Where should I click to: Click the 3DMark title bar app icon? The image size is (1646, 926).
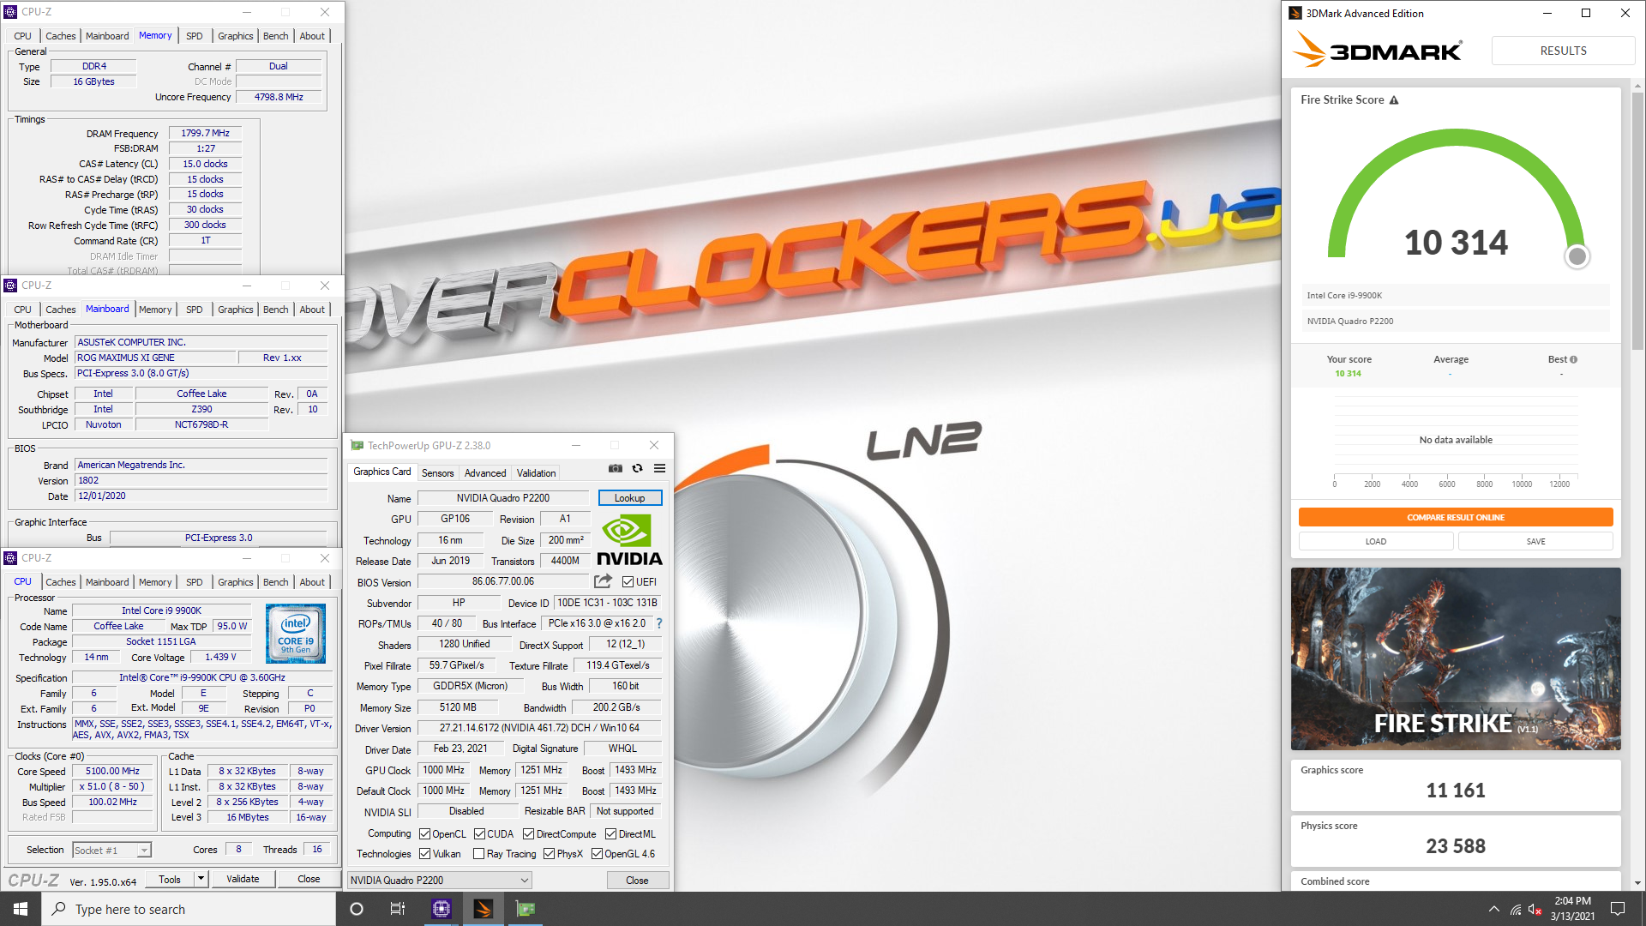coord(1295,13)
